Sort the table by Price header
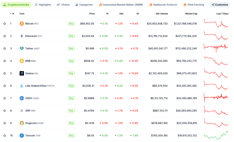Screen dimensions: 234x142 (x=92, y=14)
